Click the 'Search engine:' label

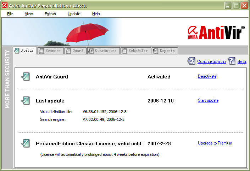pyautogui.click(x=53, y=119)
